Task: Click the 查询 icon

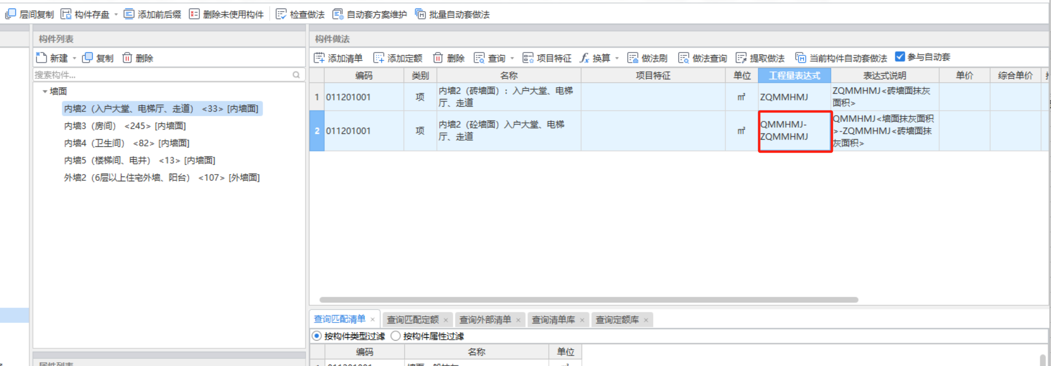Action: point(479,58)
